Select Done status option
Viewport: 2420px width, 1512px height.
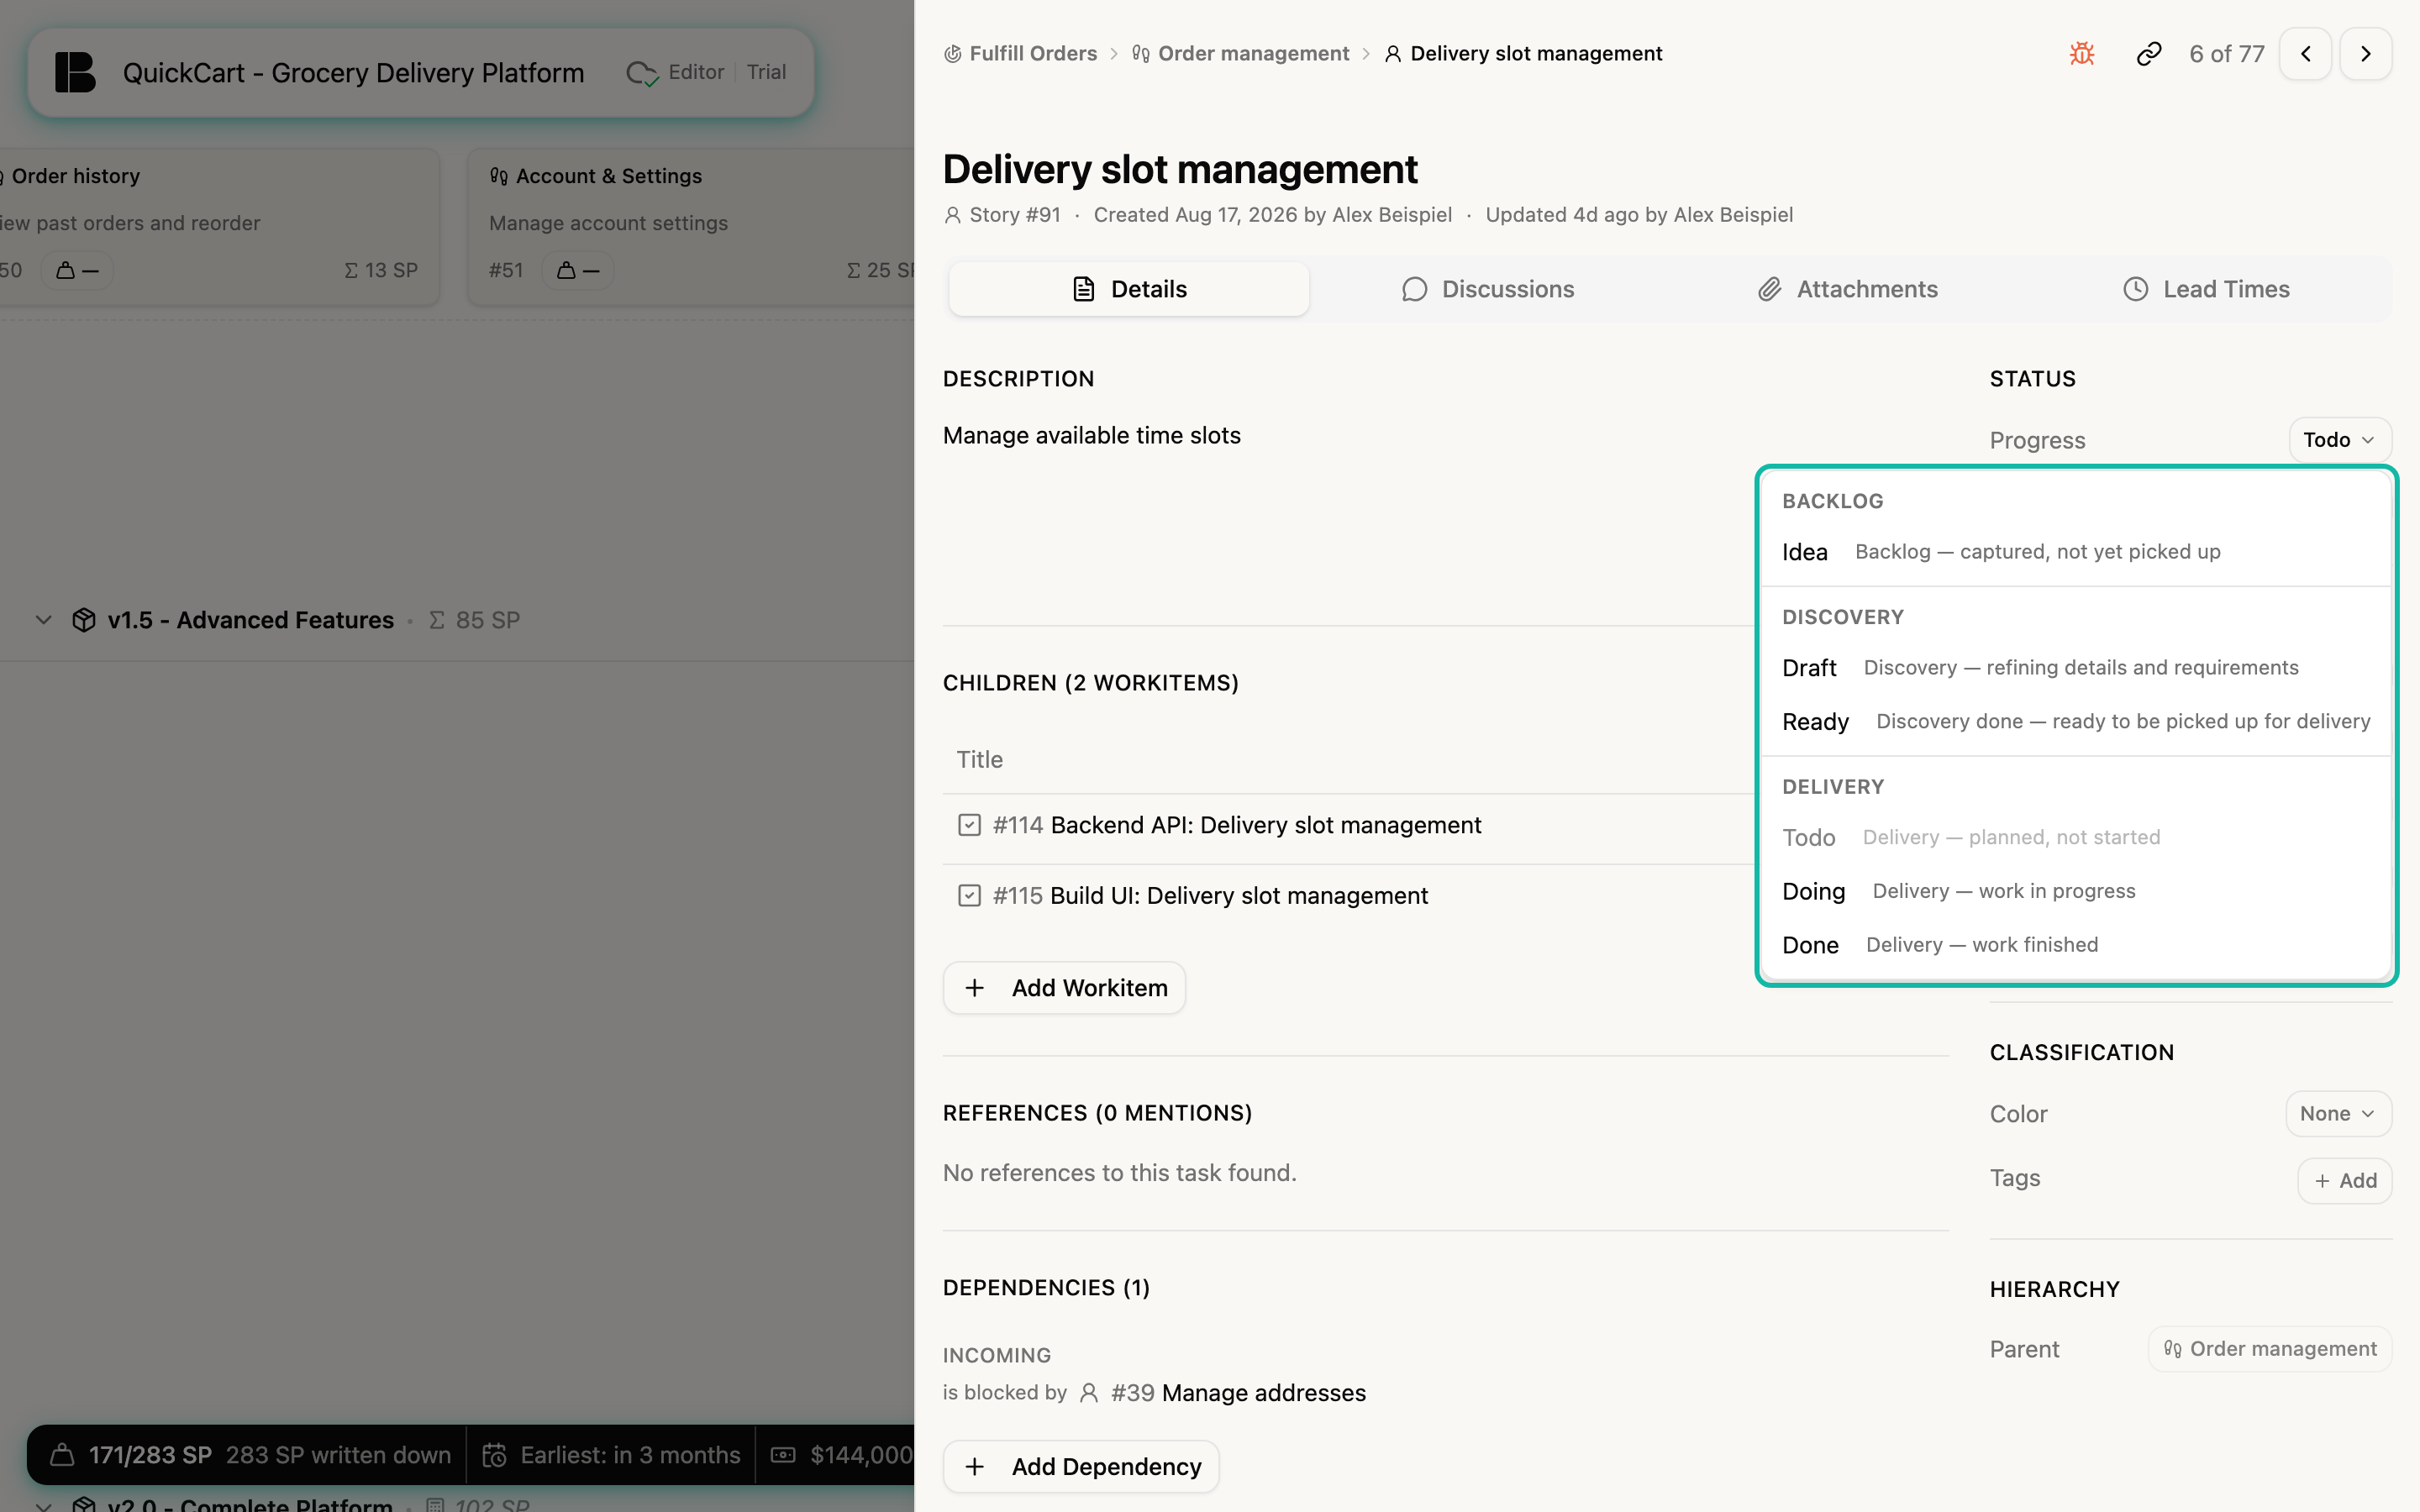point(2076,946)
